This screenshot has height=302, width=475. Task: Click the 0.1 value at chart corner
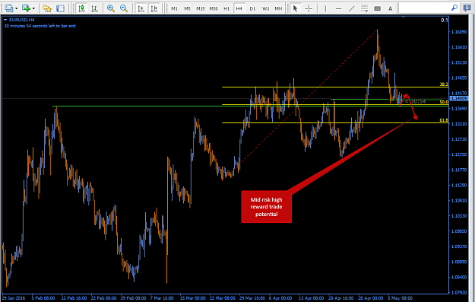coord(444,20)
